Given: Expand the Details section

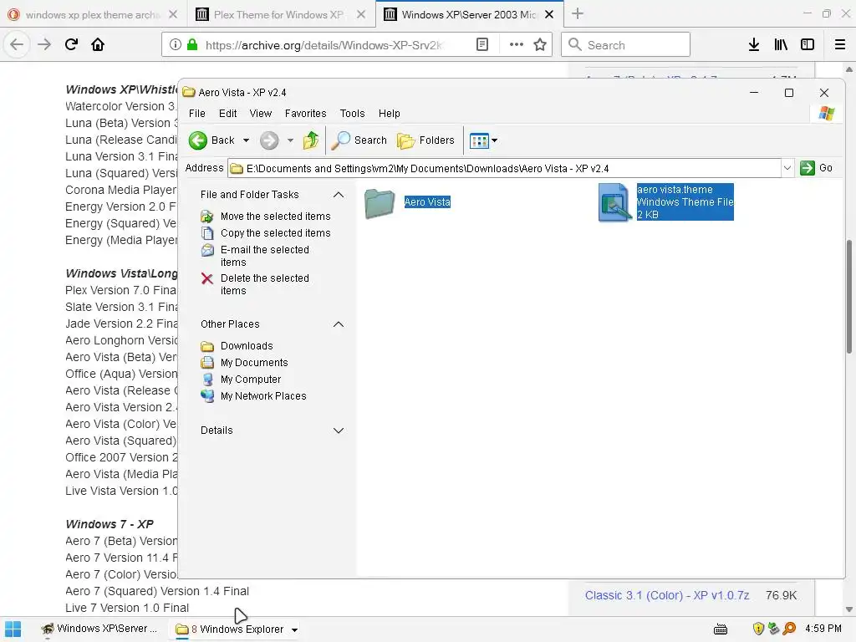Looking at the screenshot, I should coord(339,431).
